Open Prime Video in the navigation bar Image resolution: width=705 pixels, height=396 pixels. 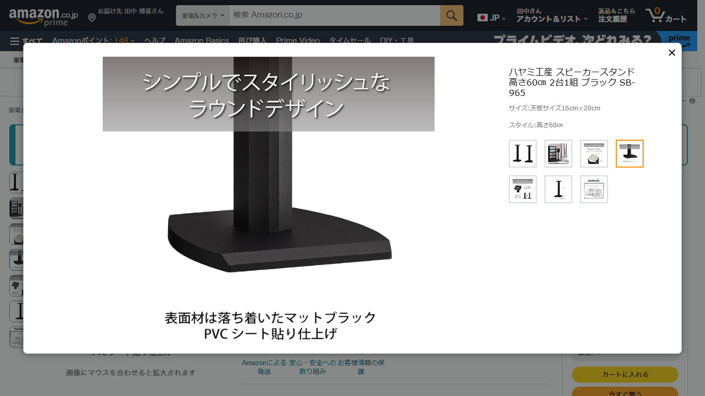click(298, 41)
